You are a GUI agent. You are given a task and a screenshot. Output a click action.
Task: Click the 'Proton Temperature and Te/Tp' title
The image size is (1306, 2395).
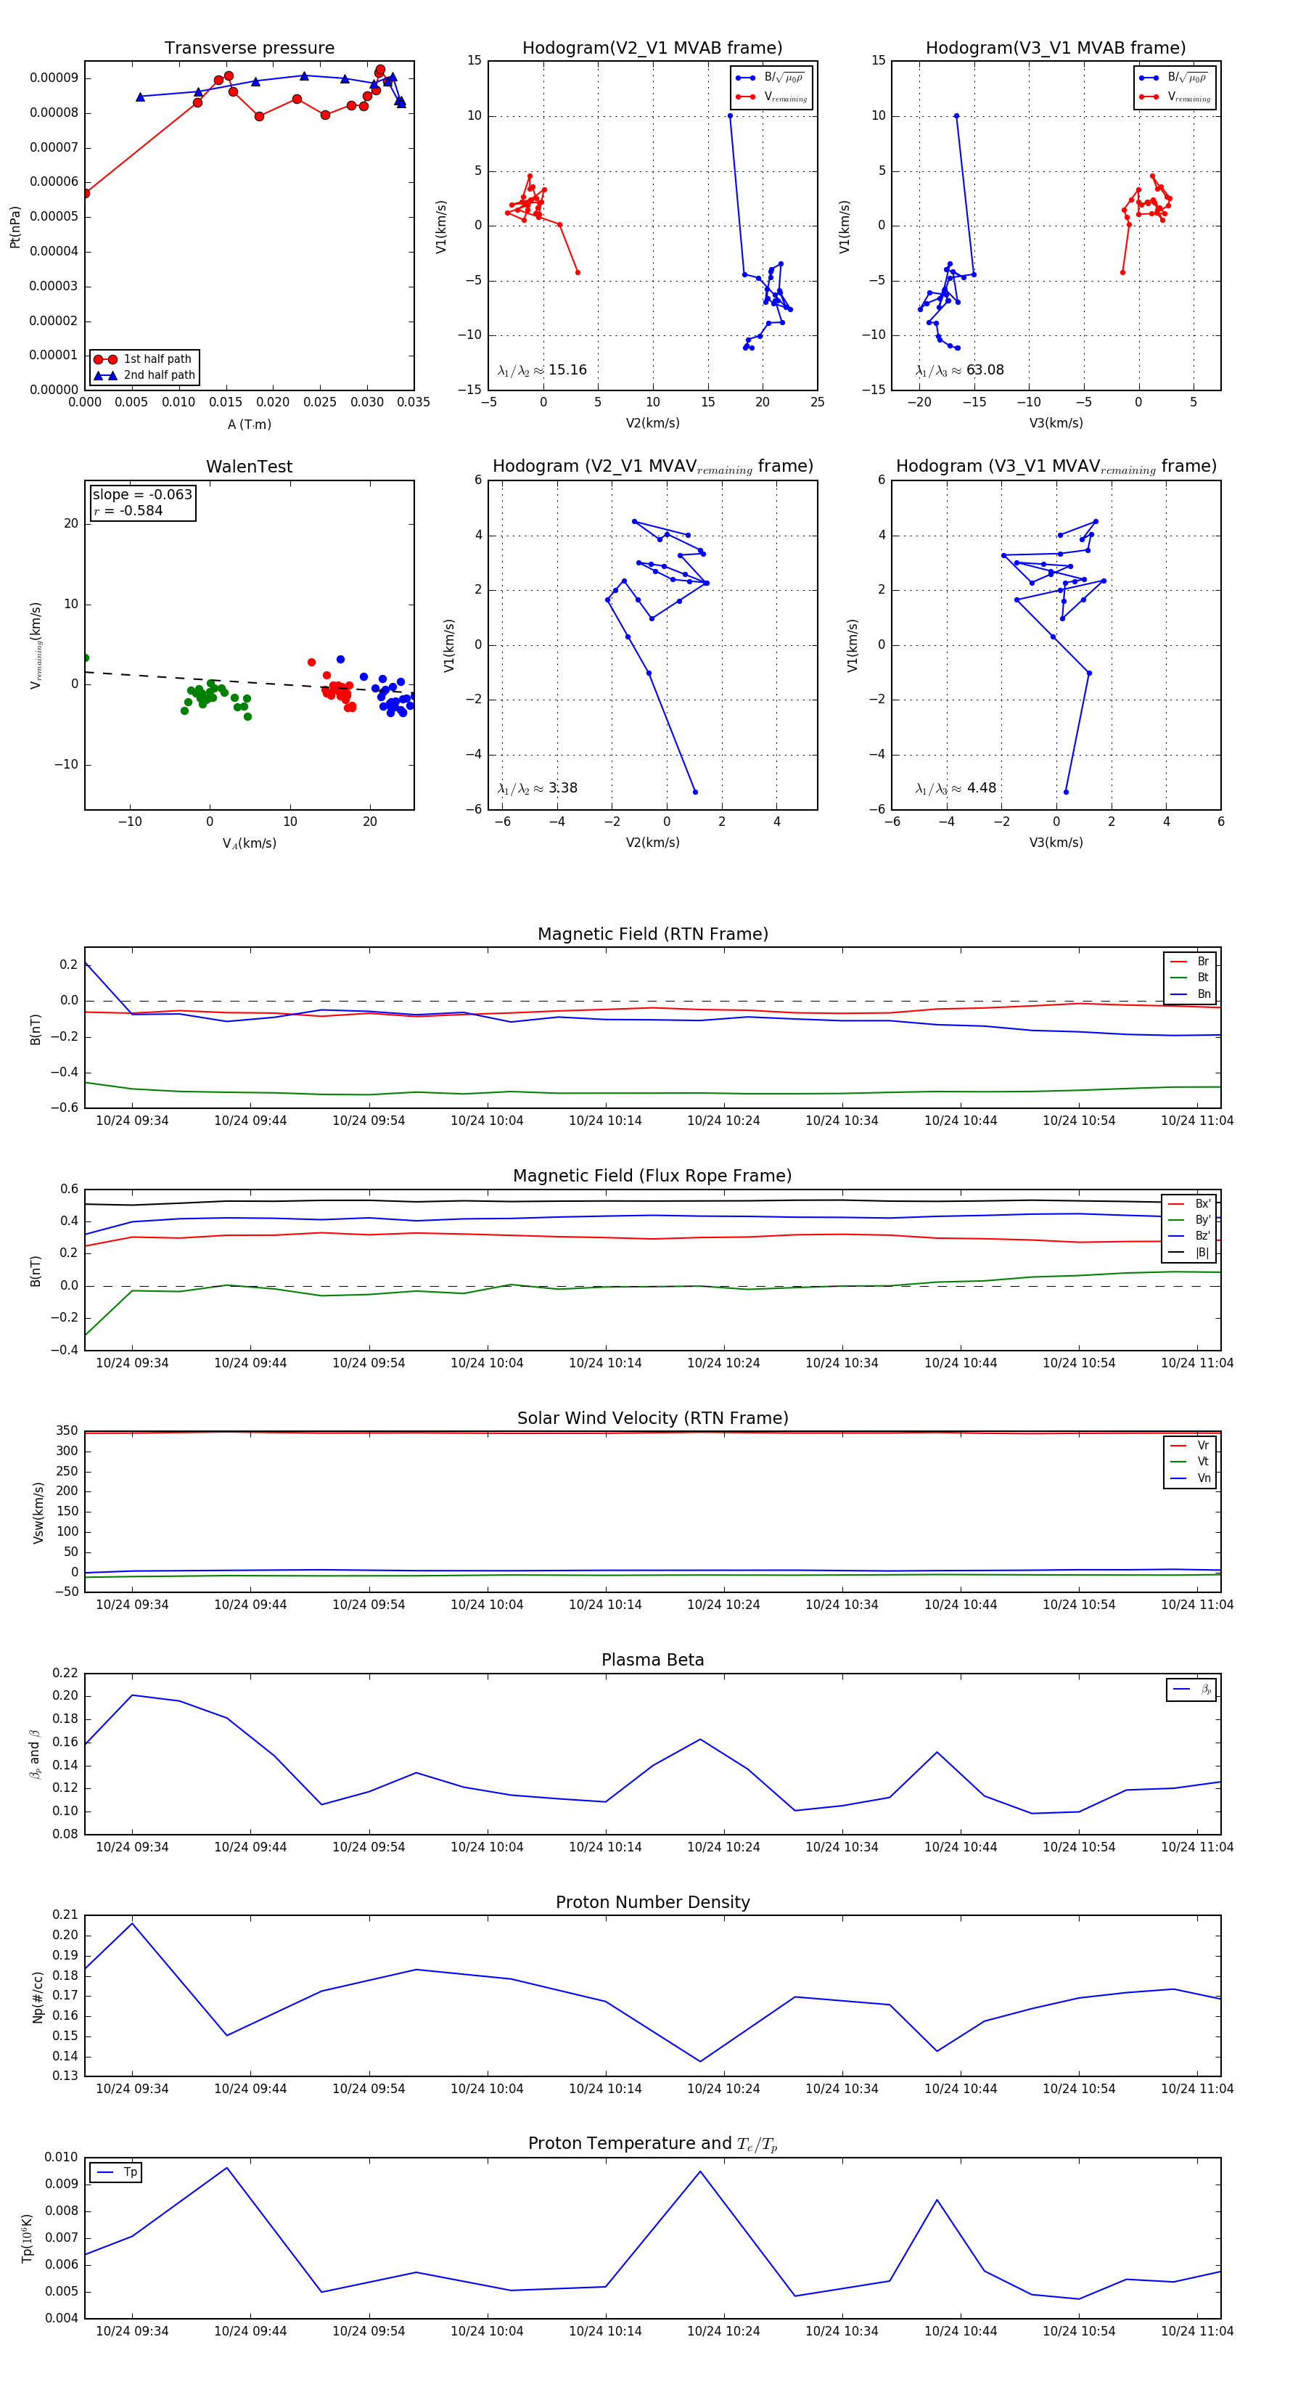pos(652,2143)
